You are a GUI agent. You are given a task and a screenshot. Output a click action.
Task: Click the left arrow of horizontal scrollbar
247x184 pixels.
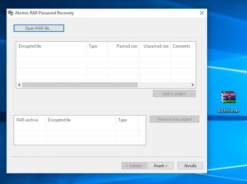click(x=19, y=85)
